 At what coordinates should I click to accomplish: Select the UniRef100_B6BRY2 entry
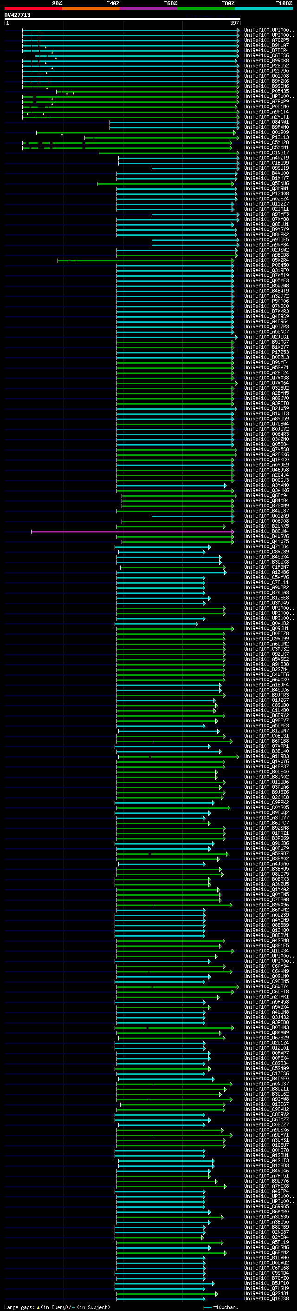(x=266, y=716)
